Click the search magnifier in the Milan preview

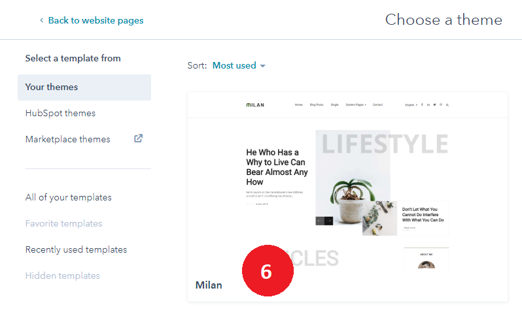(447, 104)
